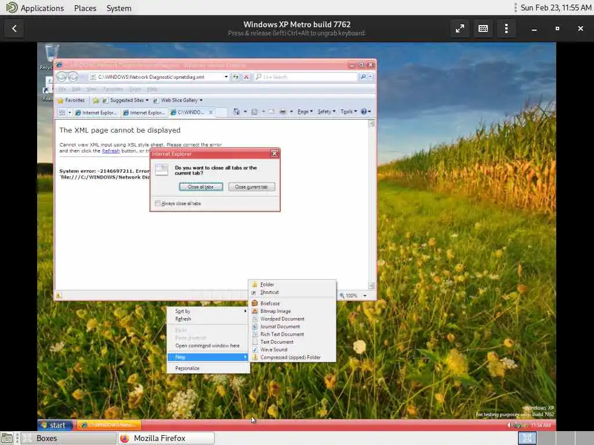This screenshot has width=594, height=445.
Task: Click the Home icon in command bar
Action: pos(237,112)
